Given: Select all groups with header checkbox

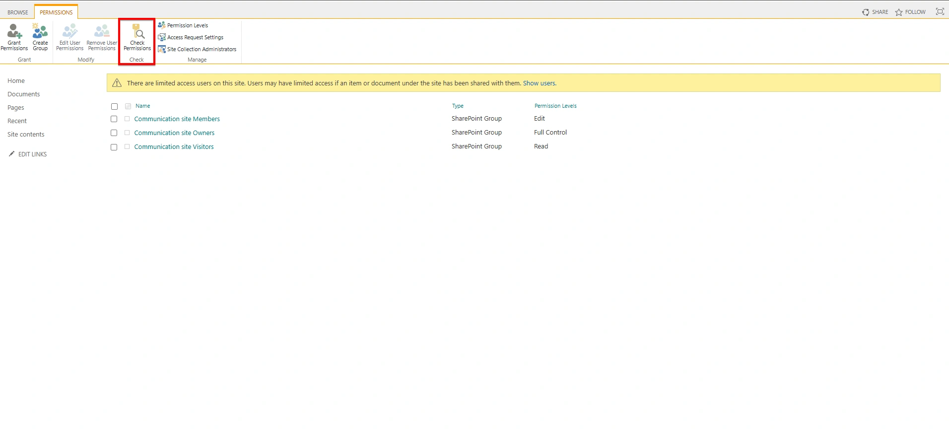Looking at the screenshot, I should click(114, 106).
